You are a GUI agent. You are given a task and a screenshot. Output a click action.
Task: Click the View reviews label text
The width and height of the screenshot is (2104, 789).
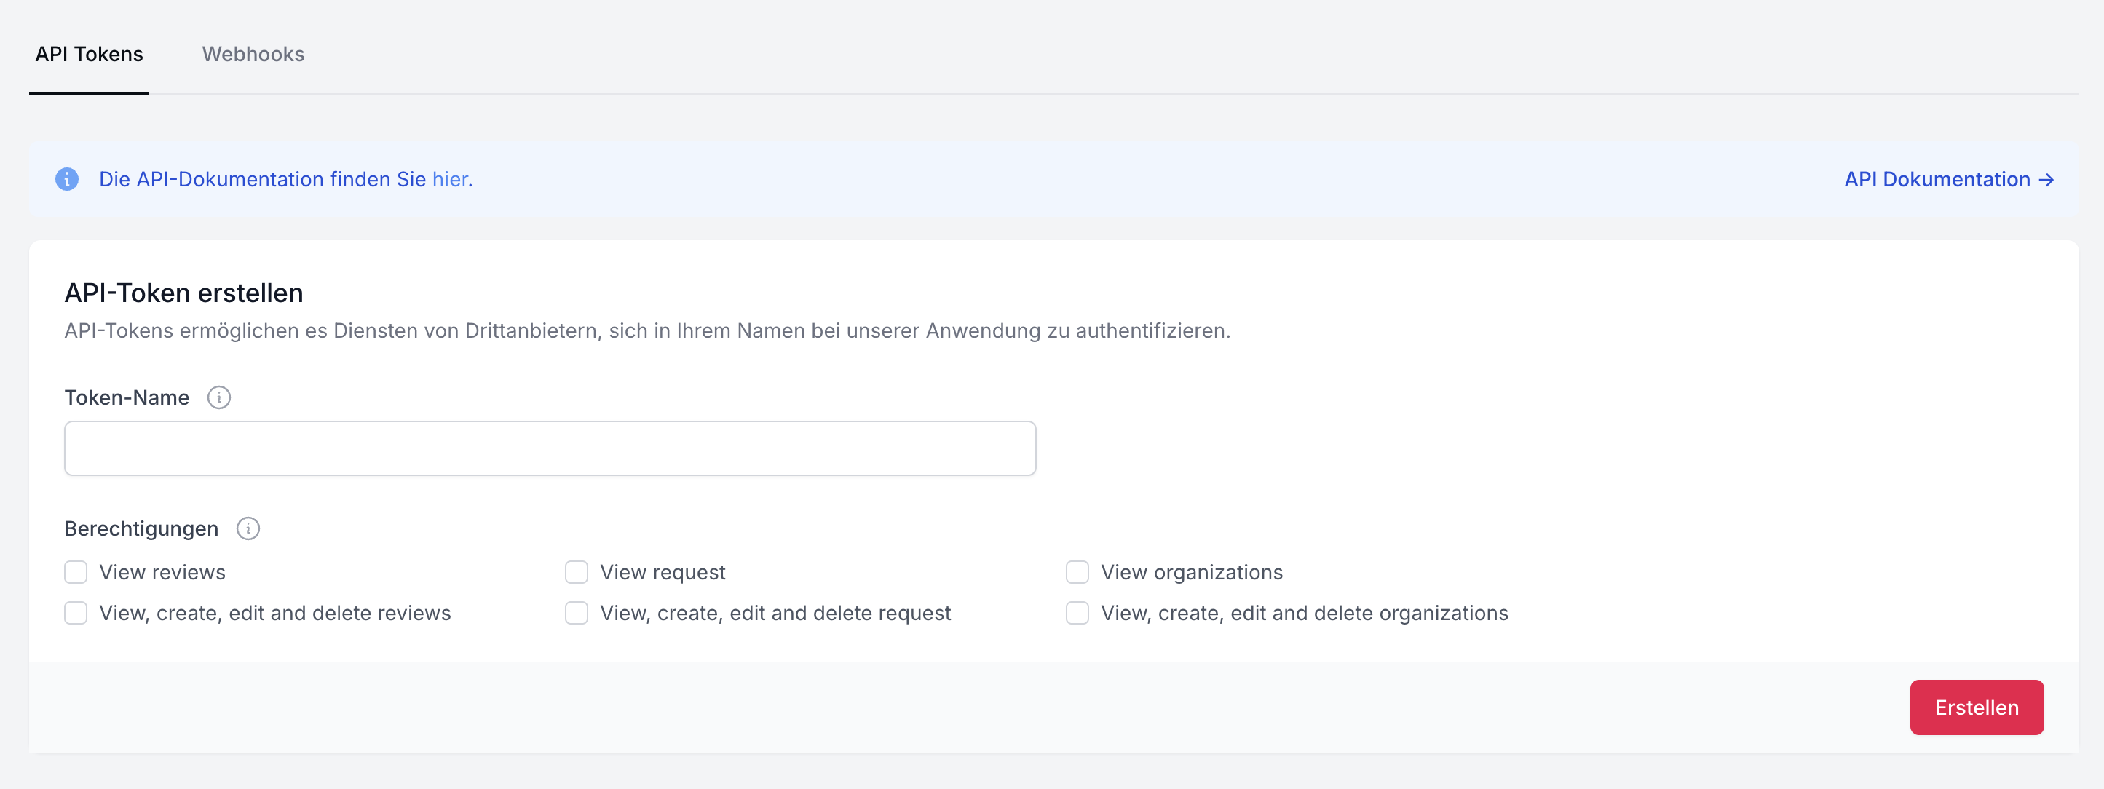click(162, 572)
